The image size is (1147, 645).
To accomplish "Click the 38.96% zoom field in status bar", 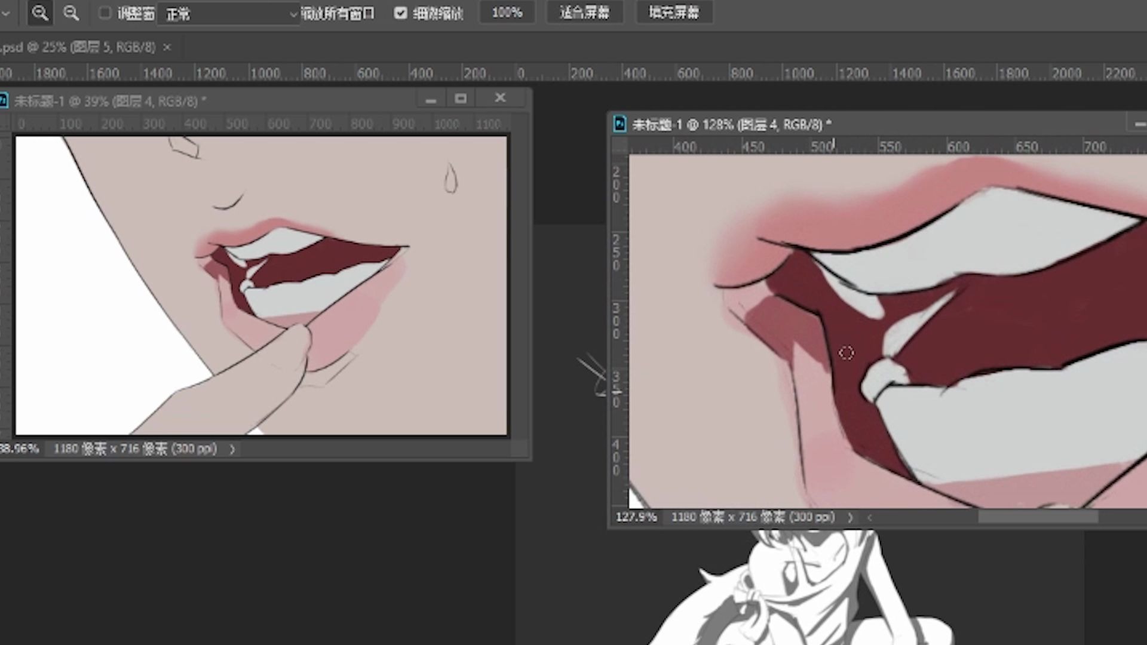I will point(20,449).
